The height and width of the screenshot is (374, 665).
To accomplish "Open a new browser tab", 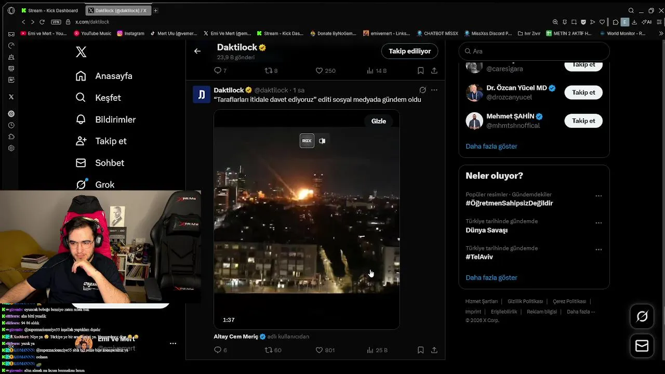I will pos(155,10).
